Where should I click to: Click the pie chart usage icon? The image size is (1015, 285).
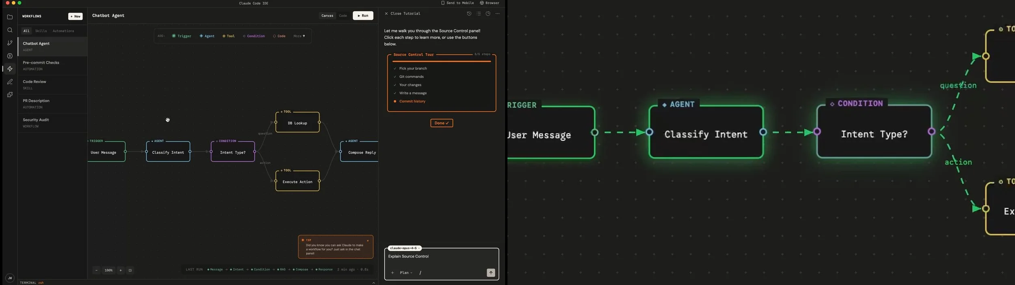tap(488, 14)
